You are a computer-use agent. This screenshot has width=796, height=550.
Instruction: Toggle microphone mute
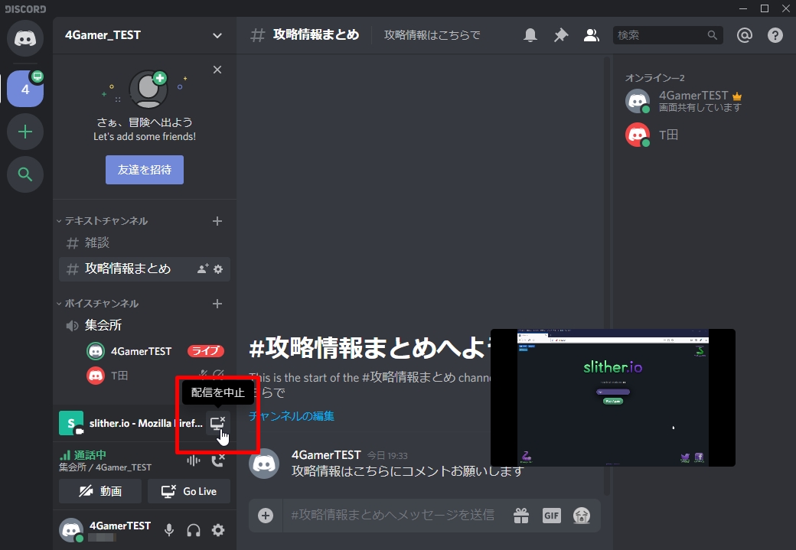pyautogui.click(x=169, y=531)
